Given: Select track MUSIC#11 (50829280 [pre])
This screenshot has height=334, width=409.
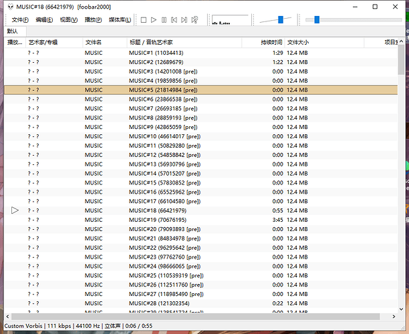Looking at the screenshot, I should point(201,146).
